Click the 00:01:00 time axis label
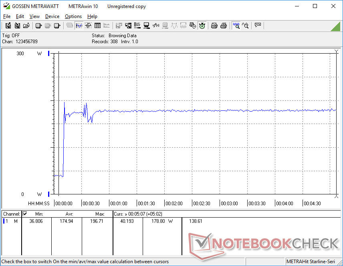Image resolution: width=343 pixels, height=266 pixels. coord(119,204)
